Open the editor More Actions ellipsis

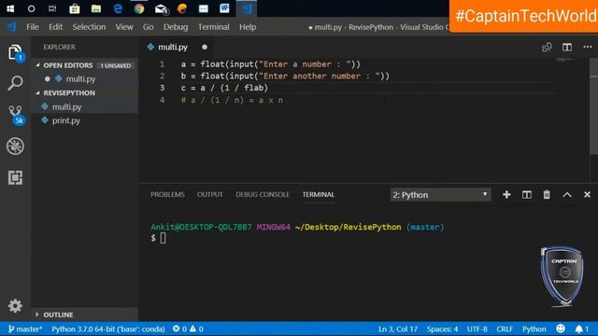tap(588, 47)
